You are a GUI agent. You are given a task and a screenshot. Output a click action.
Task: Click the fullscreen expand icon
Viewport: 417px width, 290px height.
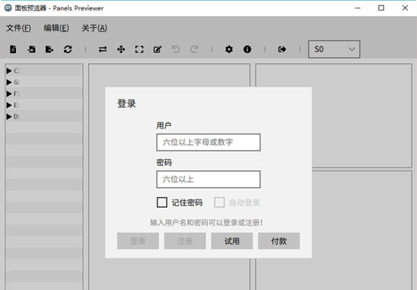[139, 49]
